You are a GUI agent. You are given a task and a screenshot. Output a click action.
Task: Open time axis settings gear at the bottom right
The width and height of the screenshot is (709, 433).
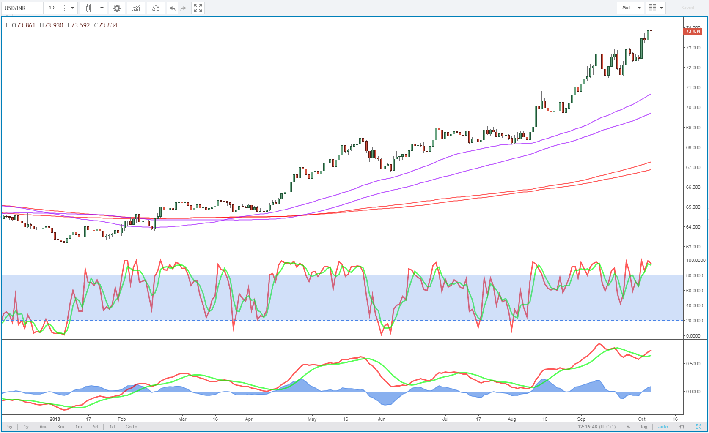click(682, 427)
